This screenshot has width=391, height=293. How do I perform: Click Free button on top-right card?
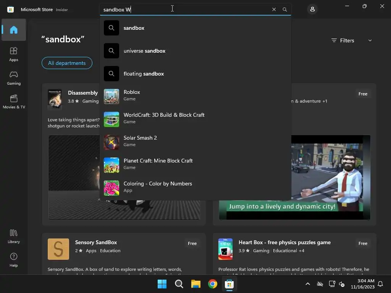pyautogui.click(x=363, y=94)
